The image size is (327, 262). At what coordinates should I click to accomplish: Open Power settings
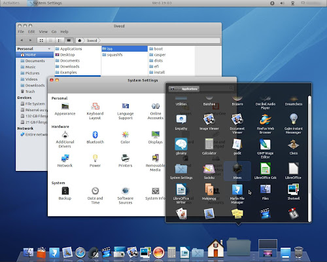(x=95, y=161)
